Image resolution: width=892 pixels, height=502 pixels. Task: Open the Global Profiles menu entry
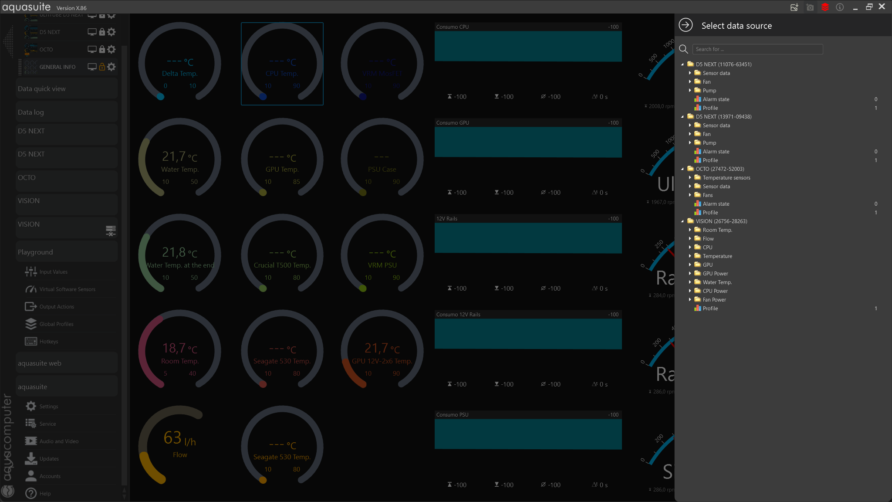(56, 324)
